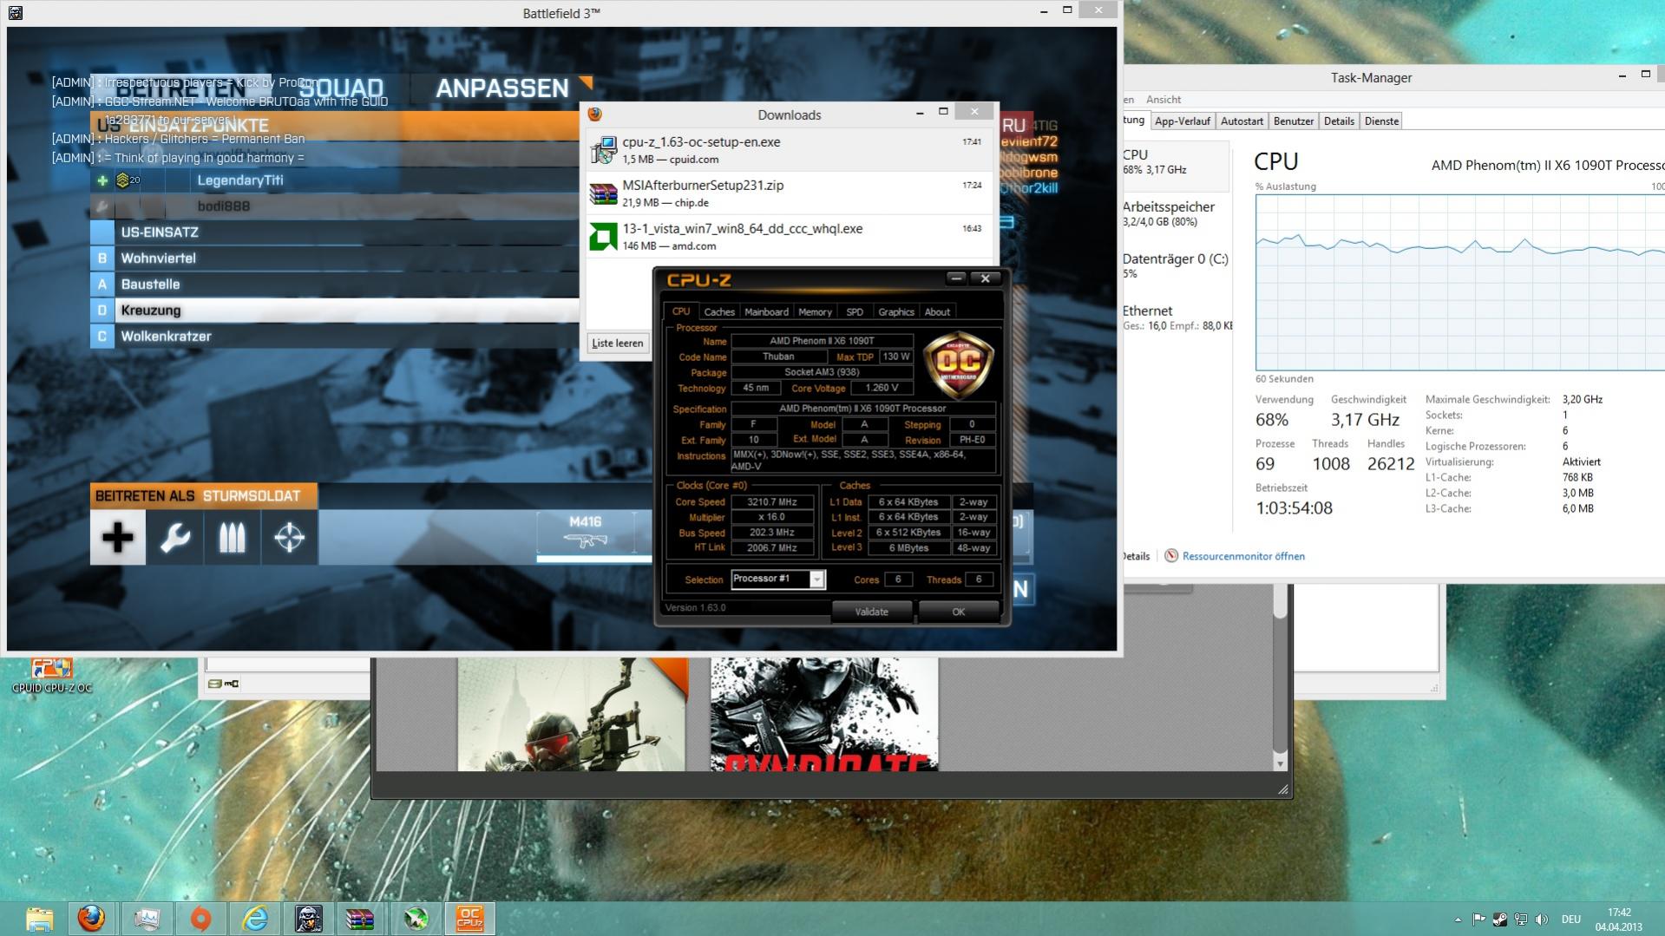Show hidden system tray icons
This screenshot has height=936, width=1665.
[1458, 920]
